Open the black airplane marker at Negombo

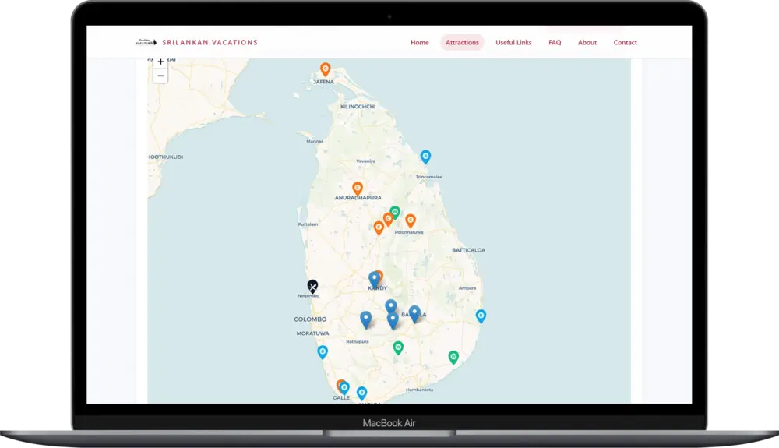(312, 286)
